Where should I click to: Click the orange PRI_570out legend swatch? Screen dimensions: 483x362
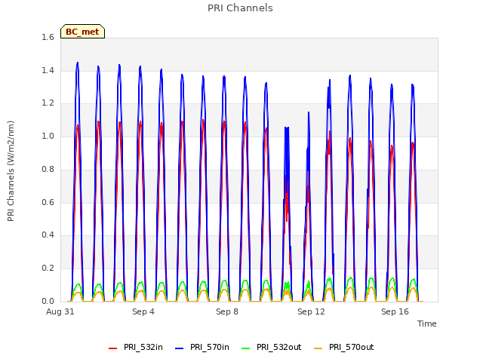pos(318,348)
